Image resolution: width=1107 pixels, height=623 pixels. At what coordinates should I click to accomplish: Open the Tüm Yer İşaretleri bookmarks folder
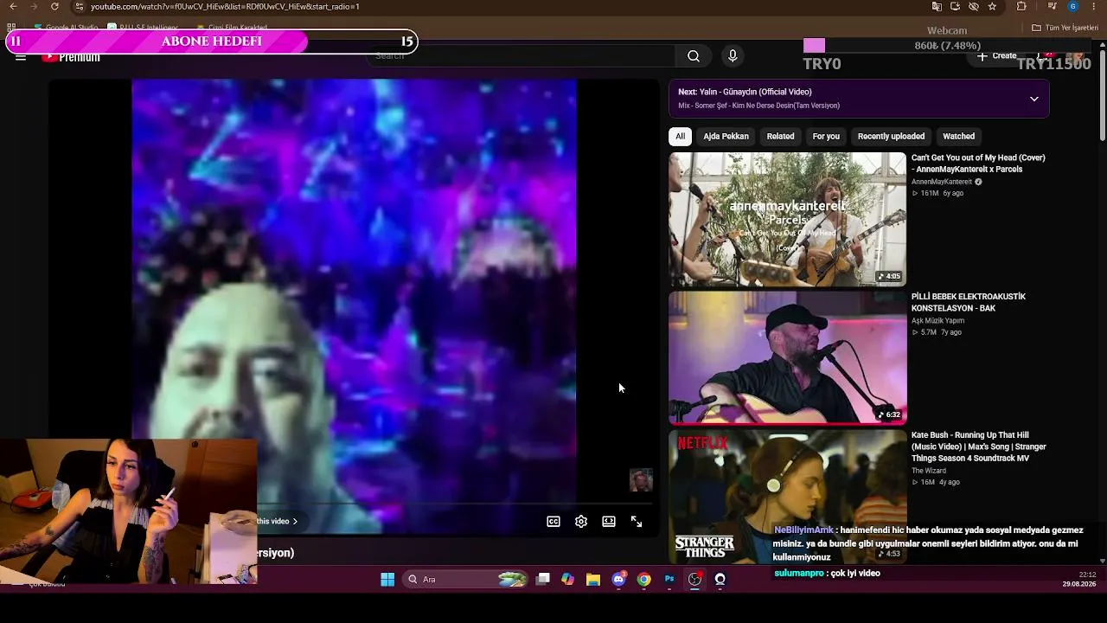click(x=1065, y=28)
